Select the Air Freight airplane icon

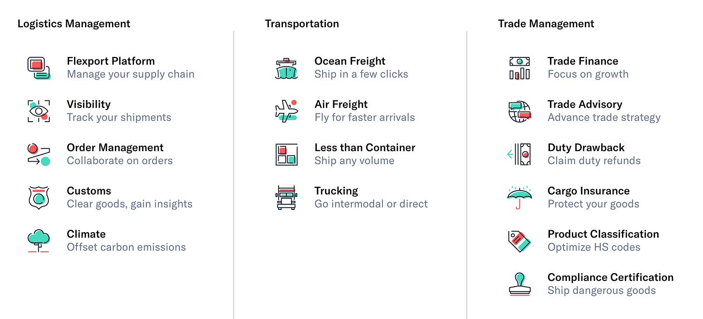coord(286,111)
